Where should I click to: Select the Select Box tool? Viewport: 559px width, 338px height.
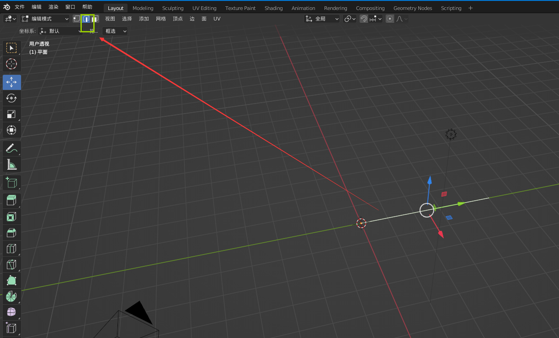pyautogui.click(x=11, y=48)
